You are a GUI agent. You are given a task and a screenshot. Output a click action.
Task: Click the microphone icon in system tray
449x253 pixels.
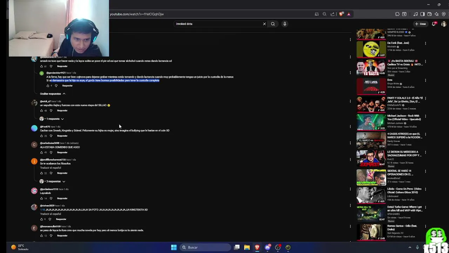click(417, 247)
